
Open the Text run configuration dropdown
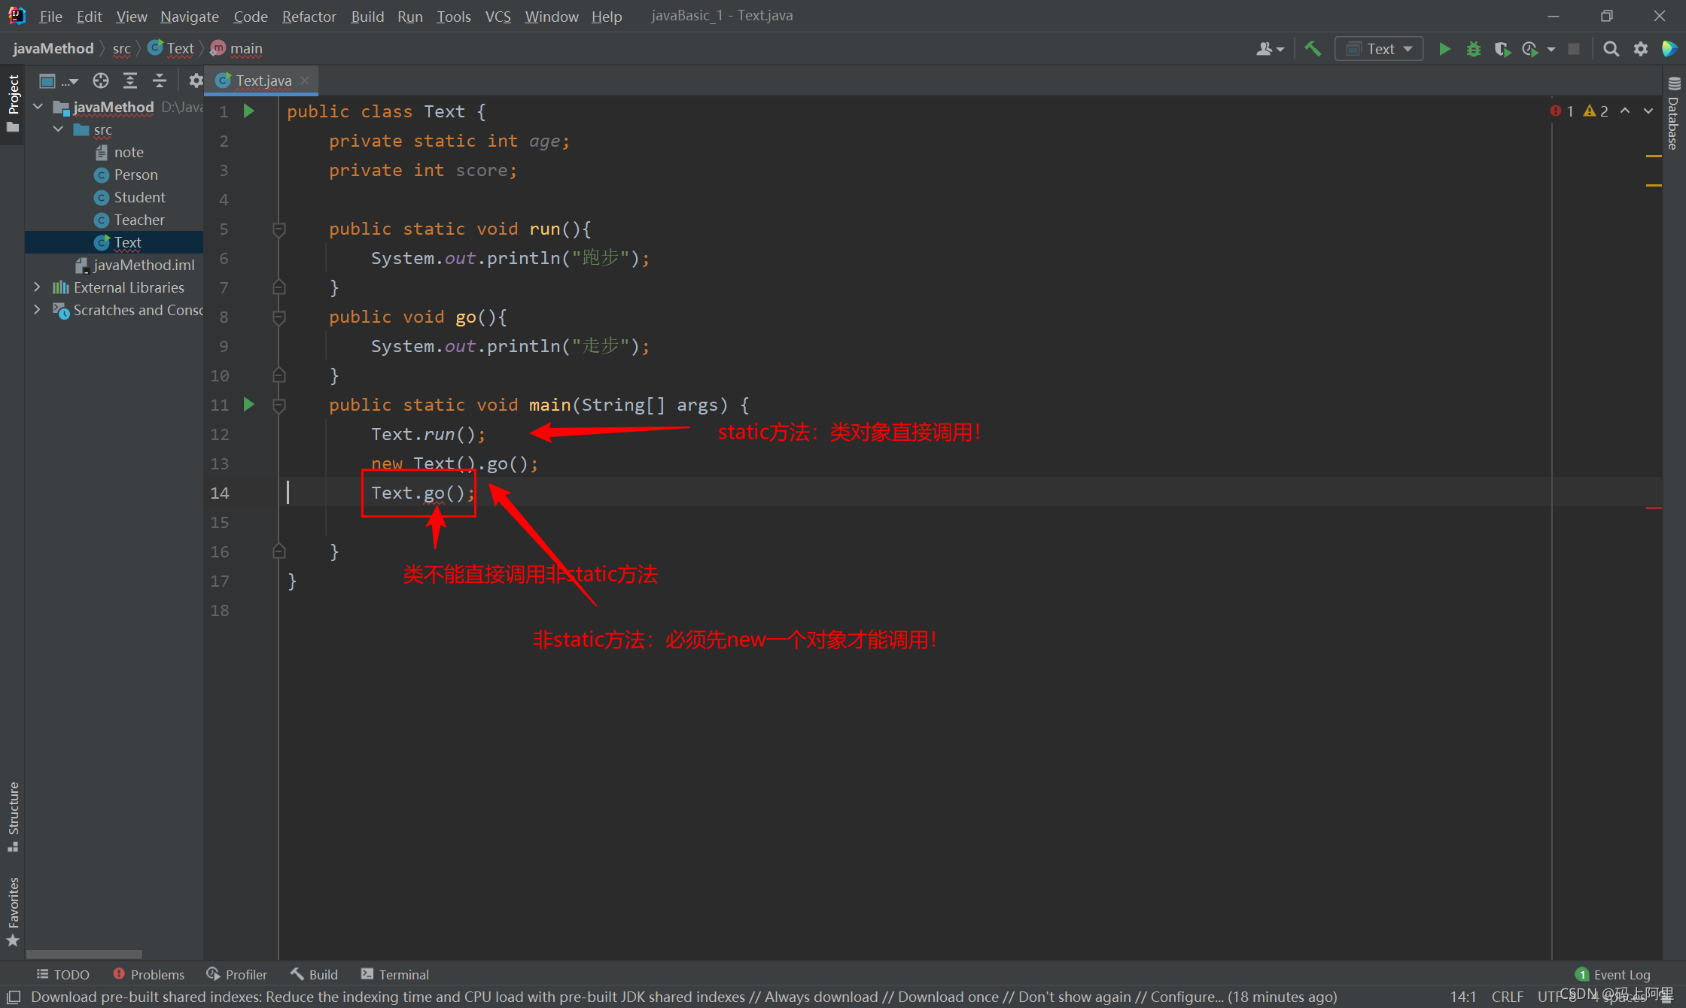pyautogui.click(x=1379, y=49)
